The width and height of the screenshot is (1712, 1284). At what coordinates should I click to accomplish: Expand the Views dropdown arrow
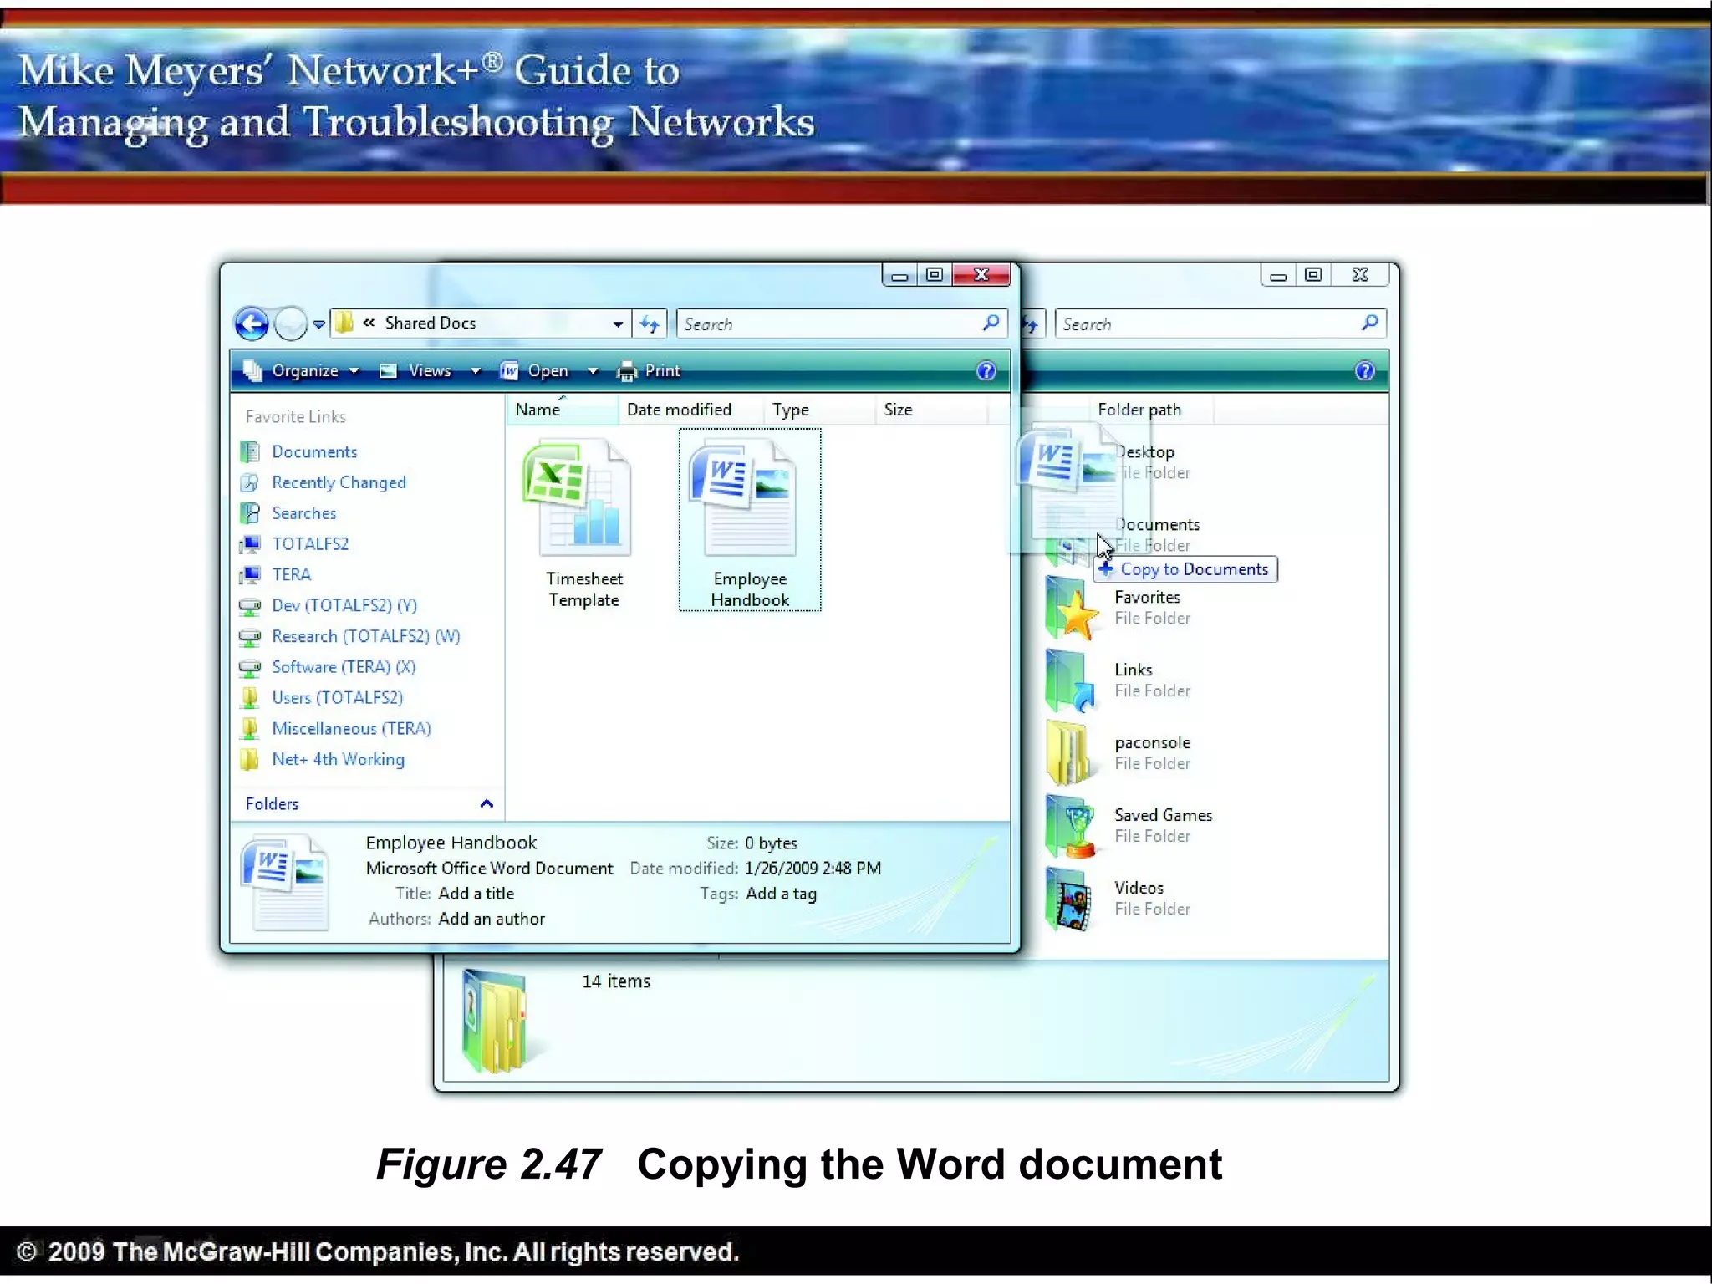pyautogui.click(x=475, y=371)
